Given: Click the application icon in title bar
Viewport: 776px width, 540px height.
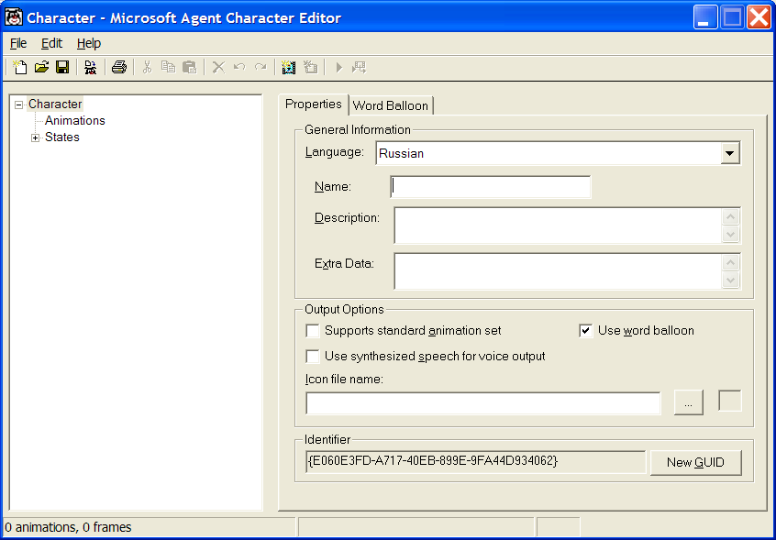Looking at the screenshot, I should click(14, 17).
